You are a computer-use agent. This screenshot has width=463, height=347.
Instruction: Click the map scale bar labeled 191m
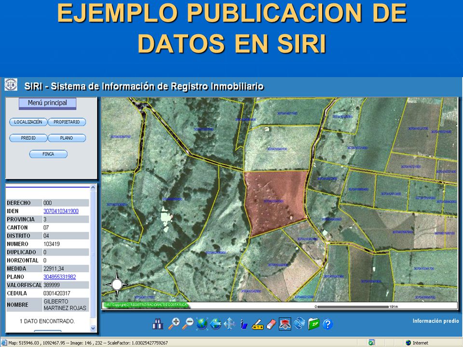point(356,307)
